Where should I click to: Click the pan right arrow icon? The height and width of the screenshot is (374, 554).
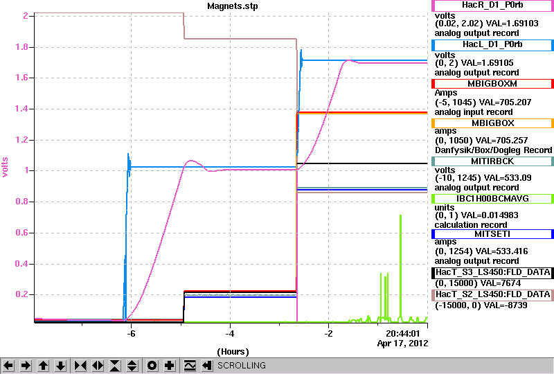(26, 366)
